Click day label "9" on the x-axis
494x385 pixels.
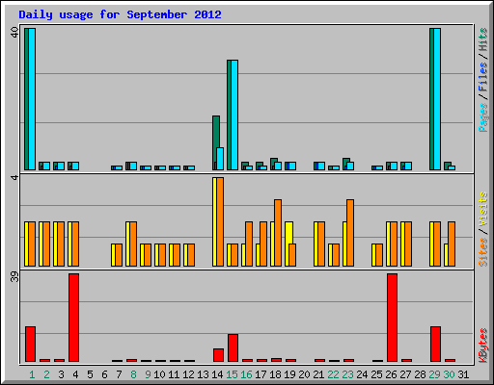tap(148, 374)
